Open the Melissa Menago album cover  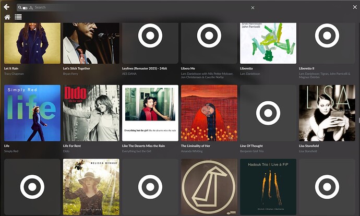click(x=91, y=187)
